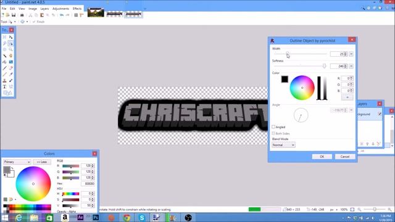
Task: Open the Effects menu
Action: (x=77, y=9)
